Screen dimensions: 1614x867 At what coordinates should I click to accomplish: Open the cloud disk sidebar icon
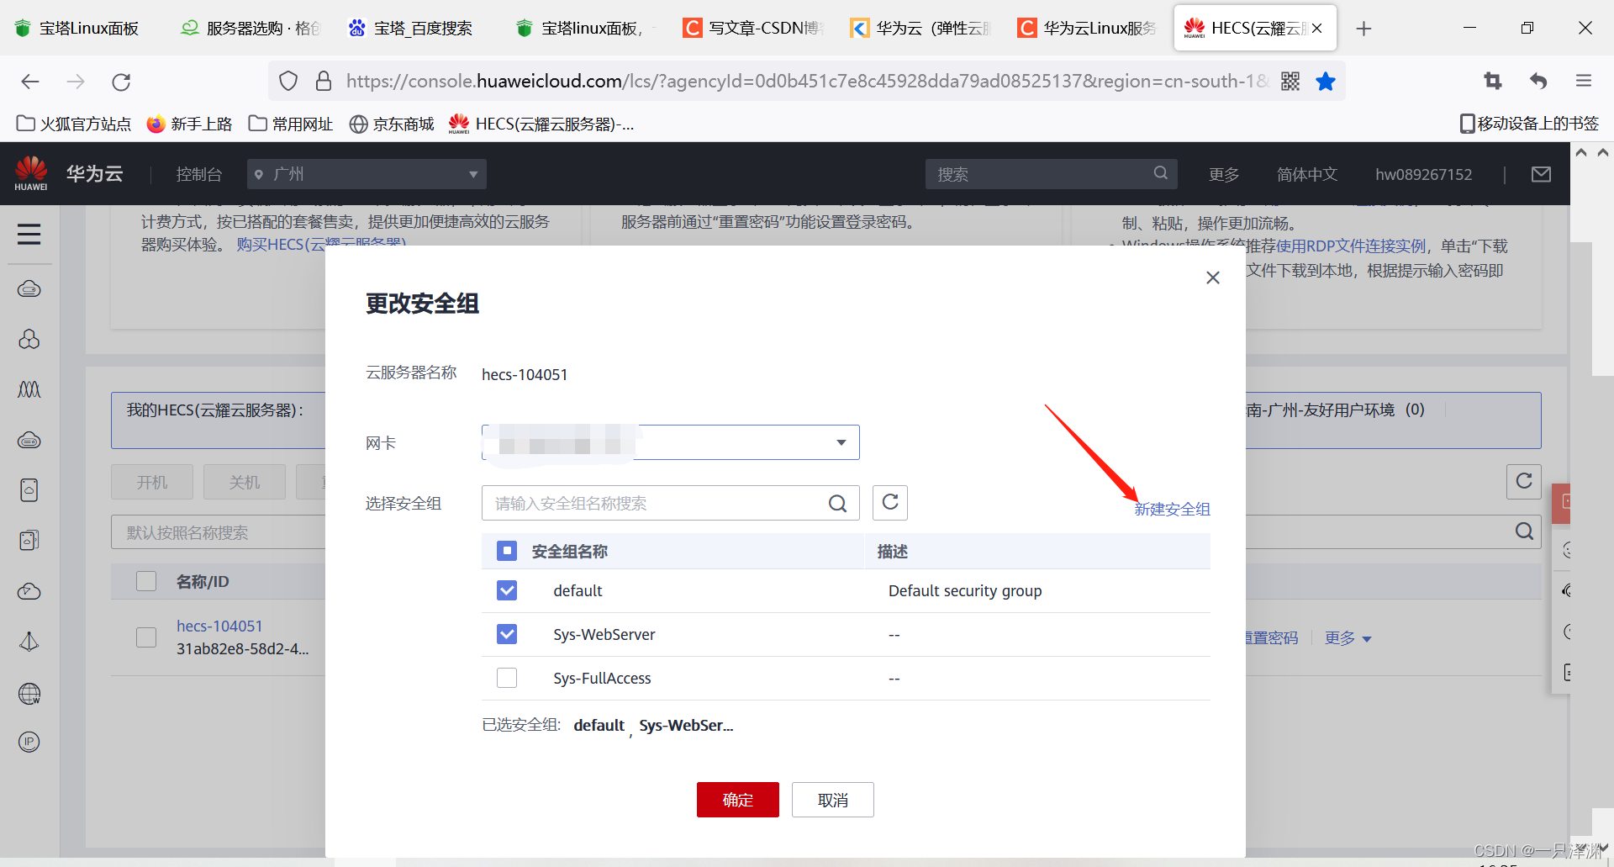(29, 440)
